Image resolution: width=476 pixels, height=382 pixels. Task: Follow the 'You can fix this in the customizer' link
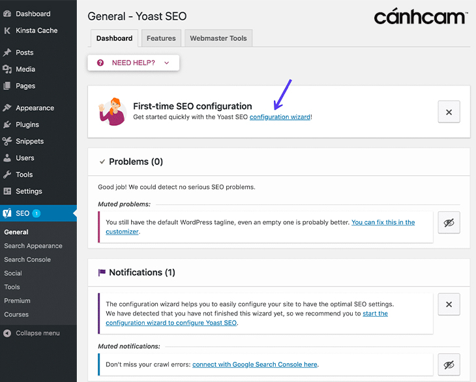click(x=383, y=222)
